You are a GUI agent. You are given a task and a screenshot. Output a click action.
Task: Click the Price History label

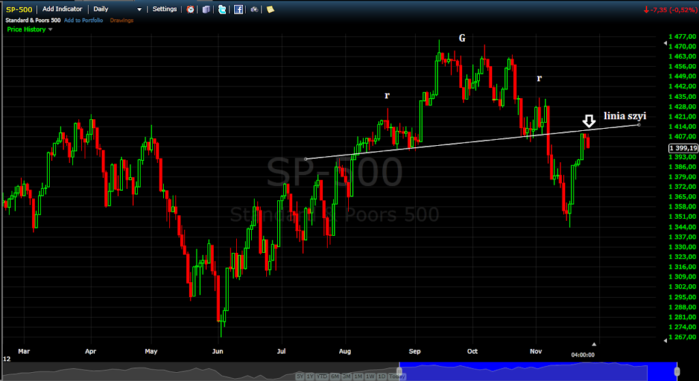click(x=27, y=29)
